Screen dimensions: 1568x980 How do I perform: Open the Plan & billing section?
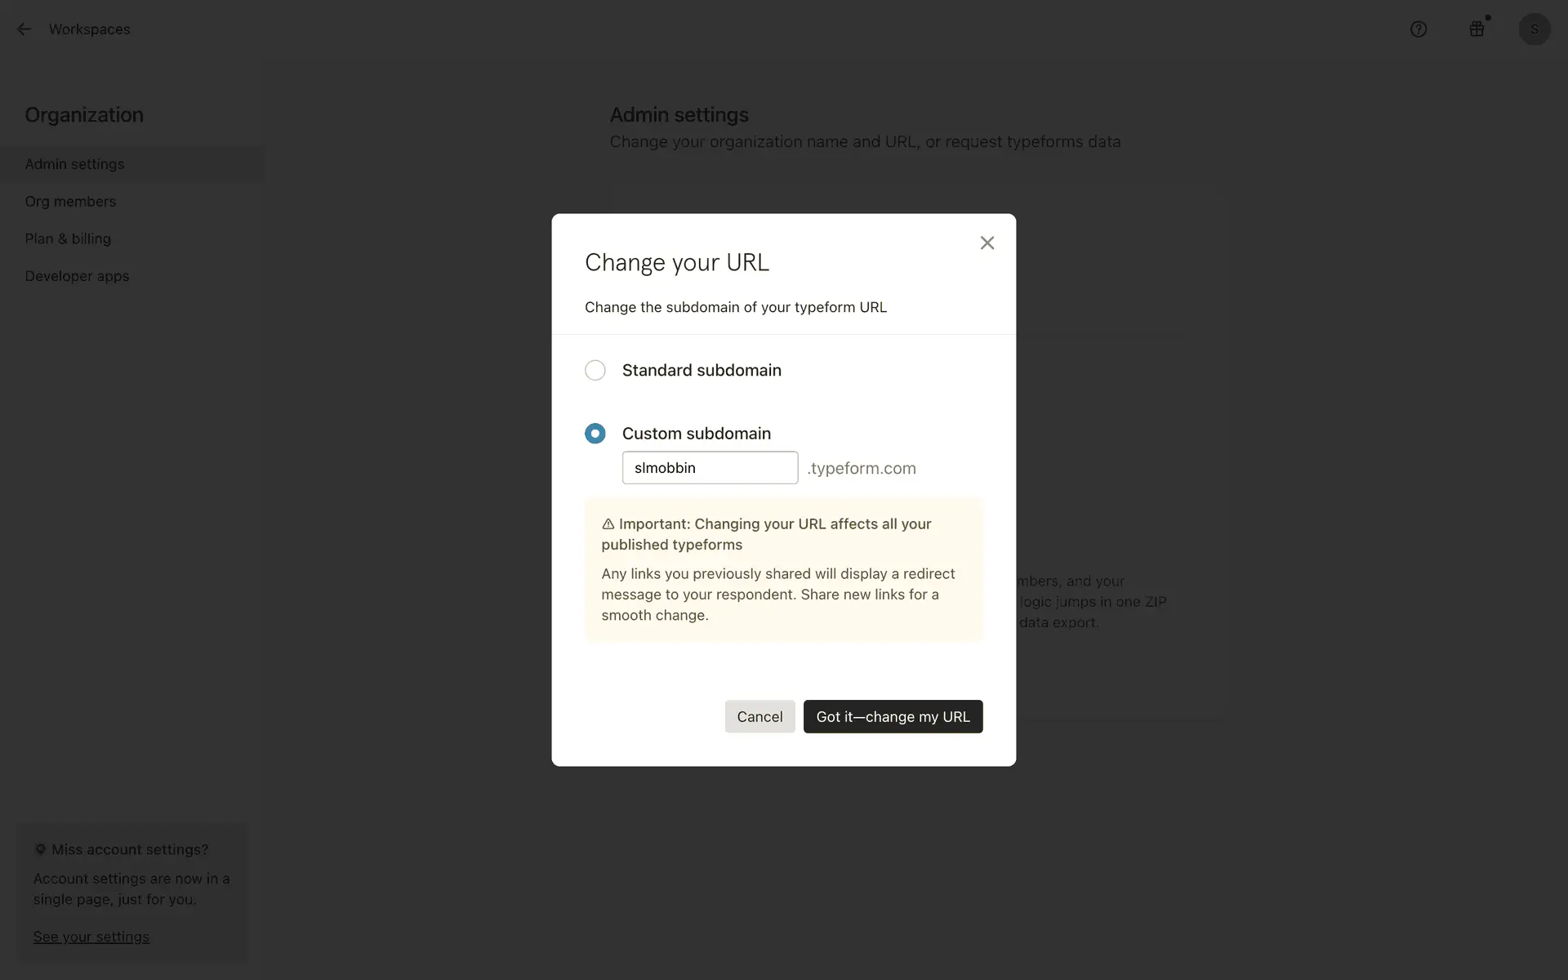click(68, 239)
